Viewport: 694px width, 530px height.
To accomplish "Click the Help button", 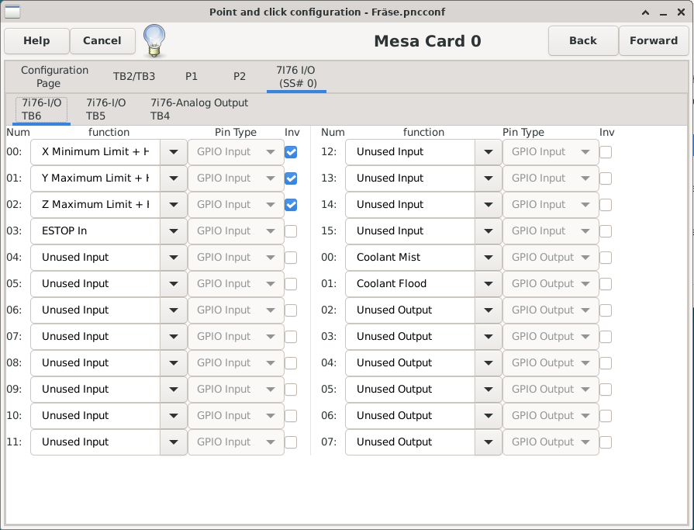I will pos(36,40).
